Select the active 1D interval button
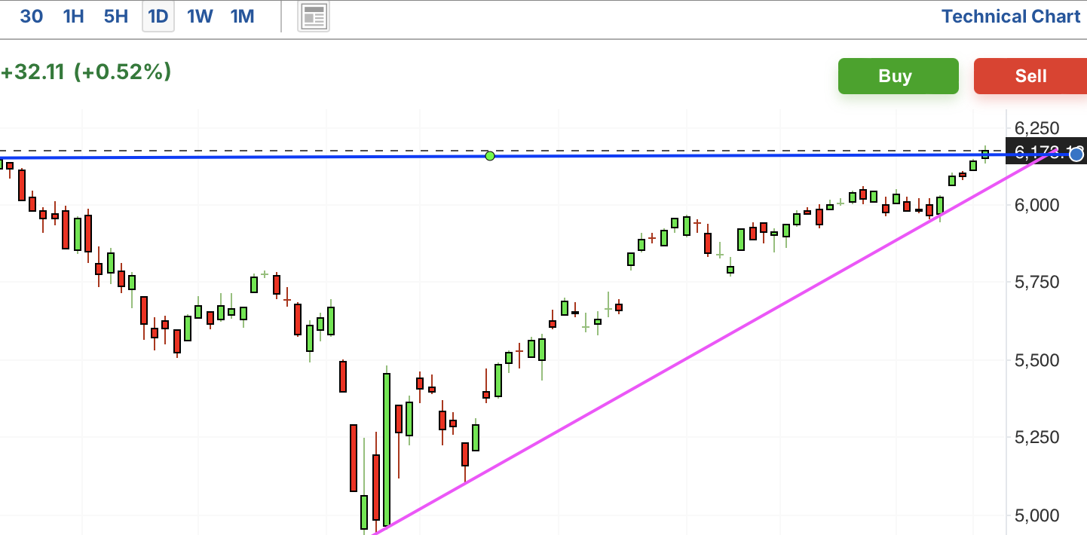Viewport: 1087px width, 535px height. tap(158, 17)
